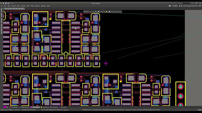This screenshot has width=202, height=113.
Task: Click the Open document folder icon
Action: pos(8,3)
